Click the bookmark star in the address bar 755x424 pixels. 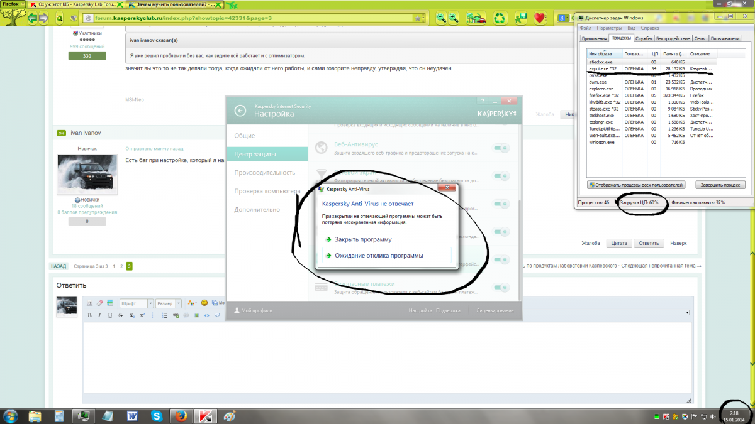pyautogui.click(x=417, y=18)
